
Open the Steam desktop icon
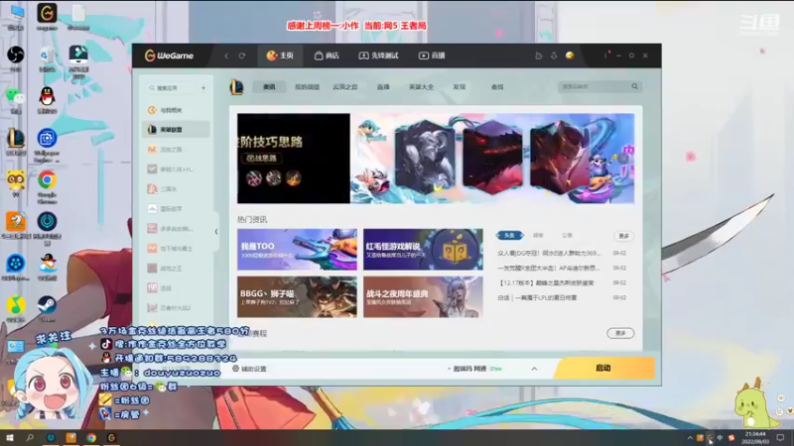(47, 308)
